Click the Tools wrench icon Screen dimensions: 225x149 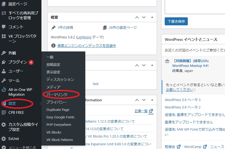coord(4,80)
